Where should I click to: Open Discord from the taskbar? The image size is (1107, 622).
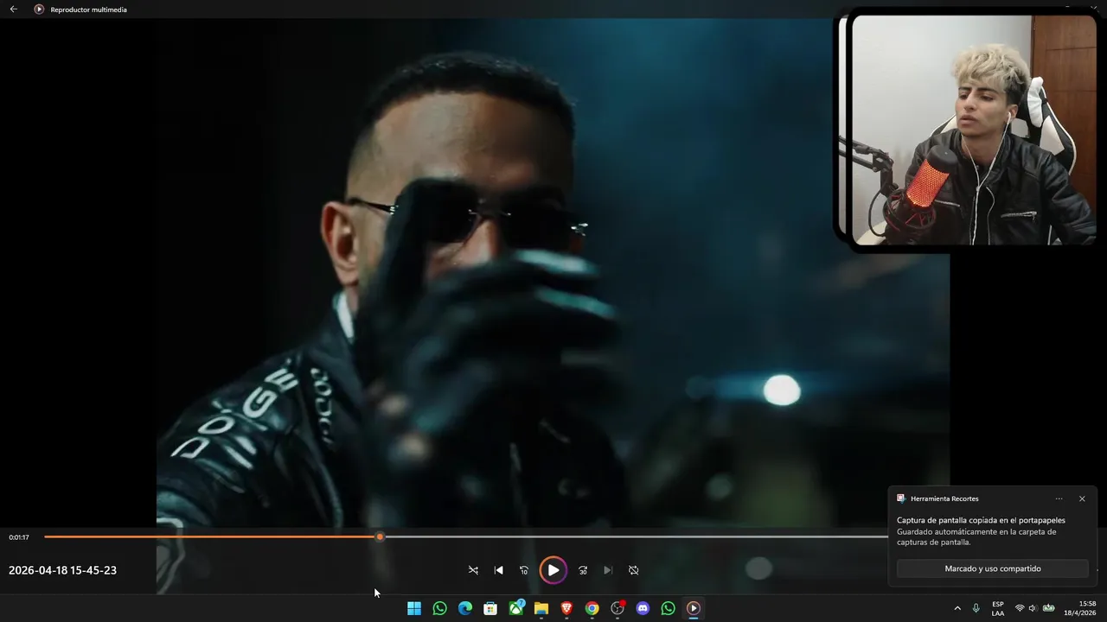tap(643, 608)
